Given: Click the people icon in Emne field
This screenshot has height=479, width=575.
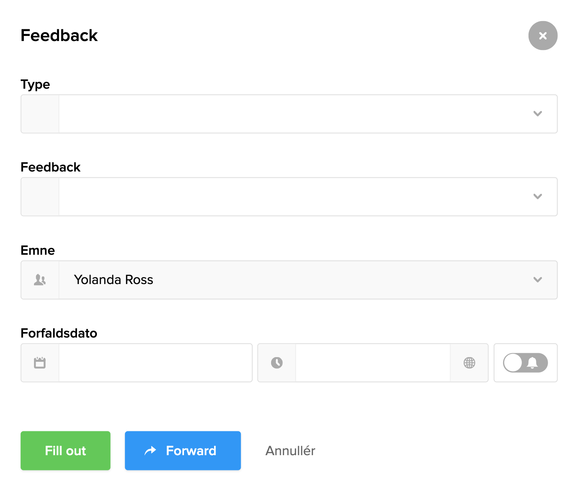Looking at the screenshot, I should coord(40,280).
